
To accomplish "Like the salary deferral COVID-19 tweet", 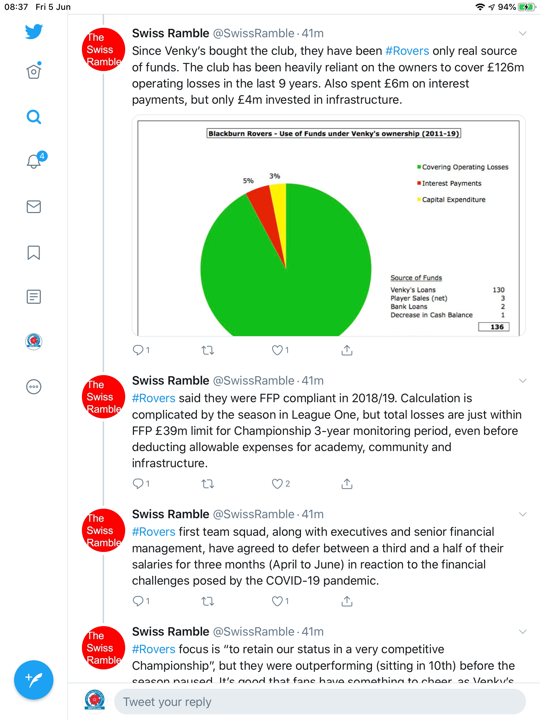I will point(277,601).
